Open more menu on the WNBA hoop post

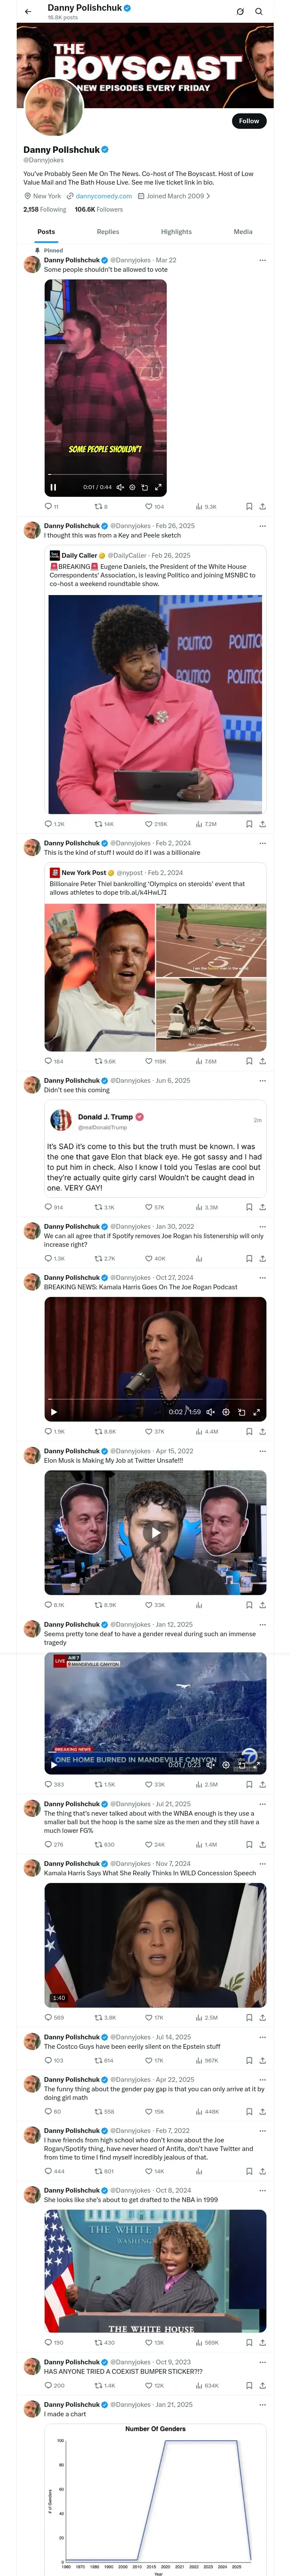click(x=262, y=1804)
